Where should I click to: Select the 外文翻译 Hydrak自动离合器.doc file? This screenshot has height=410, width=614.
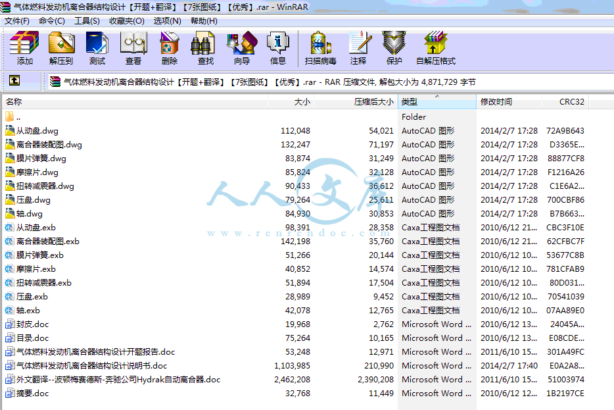click(118, 380)
